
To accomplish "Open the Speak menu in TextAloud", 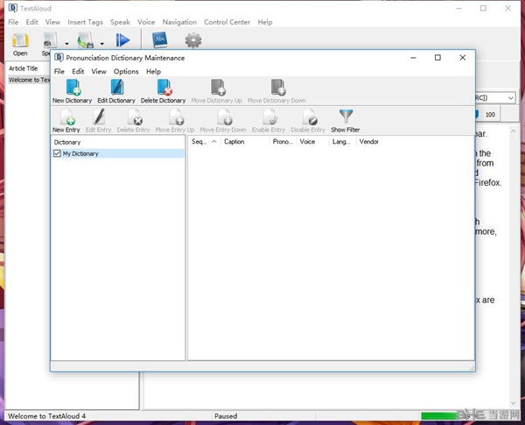I will (x=120, y=22).
